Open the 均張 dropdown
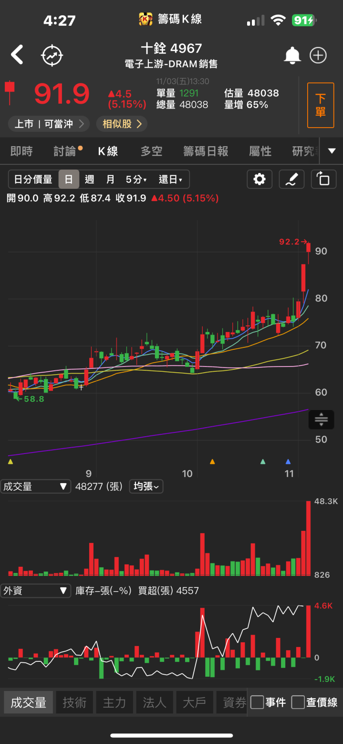Image resolution: width=343 pixels, height=744 pixels. tap(146, 486)
